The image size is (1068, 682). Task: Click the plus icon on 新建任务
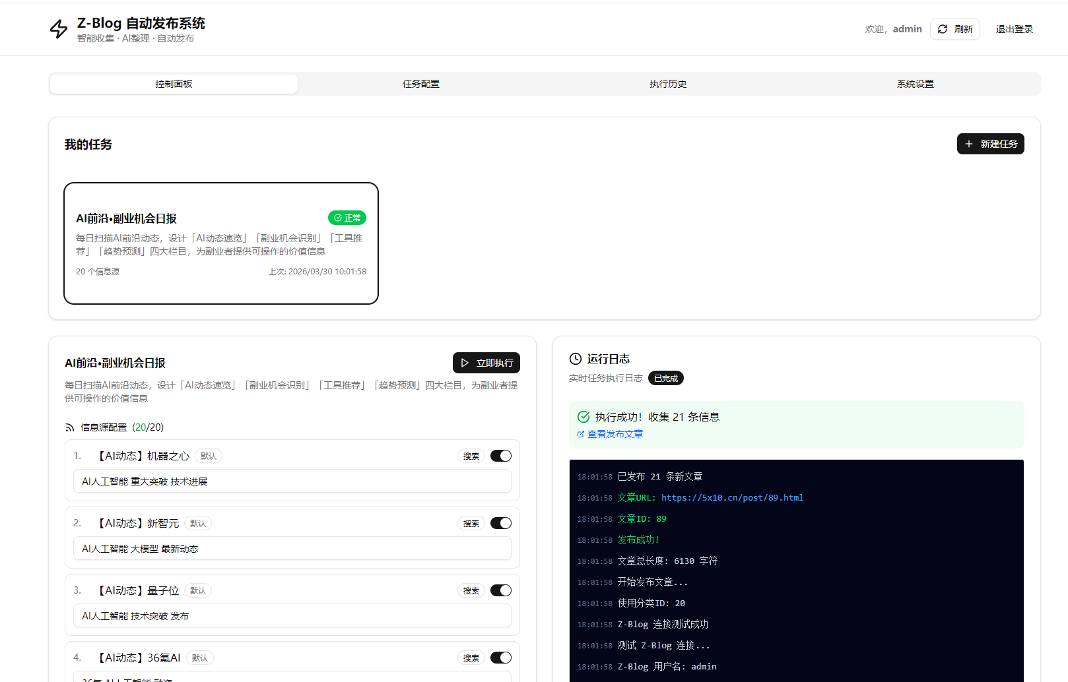969,144
